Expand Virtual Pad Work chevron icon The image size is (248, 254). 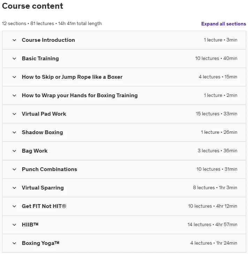pyautogui.click(x=14, y=114)
